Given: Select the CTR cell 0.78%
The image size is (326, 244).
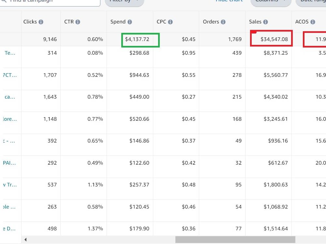Looking at the screenshot, I should [x=95, y=97].
